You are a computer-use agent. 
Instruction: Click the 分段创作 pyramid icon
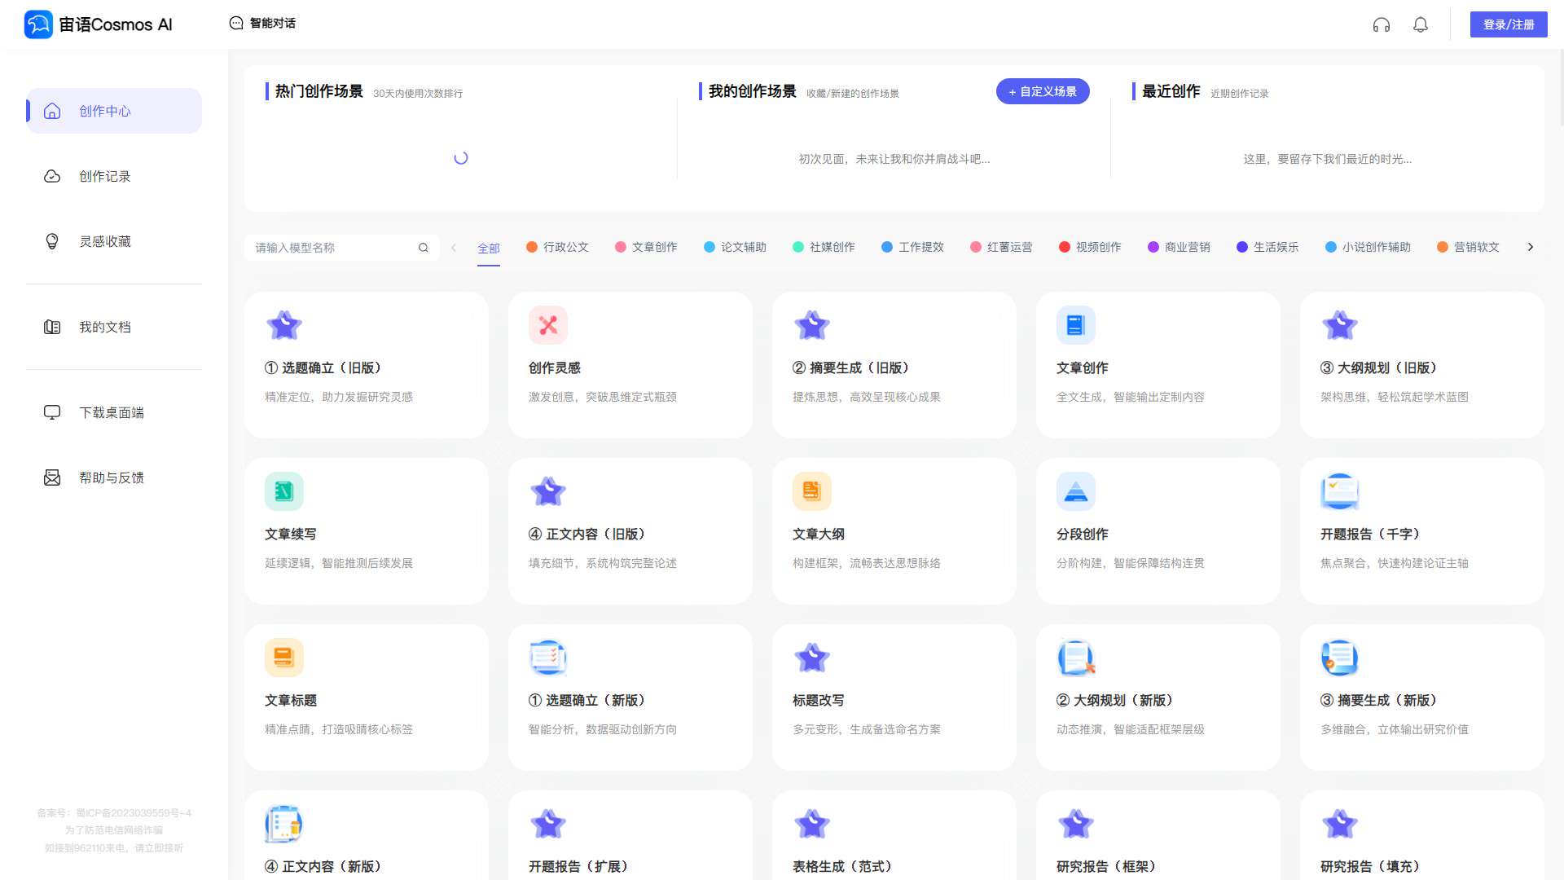pos(1076,491)
